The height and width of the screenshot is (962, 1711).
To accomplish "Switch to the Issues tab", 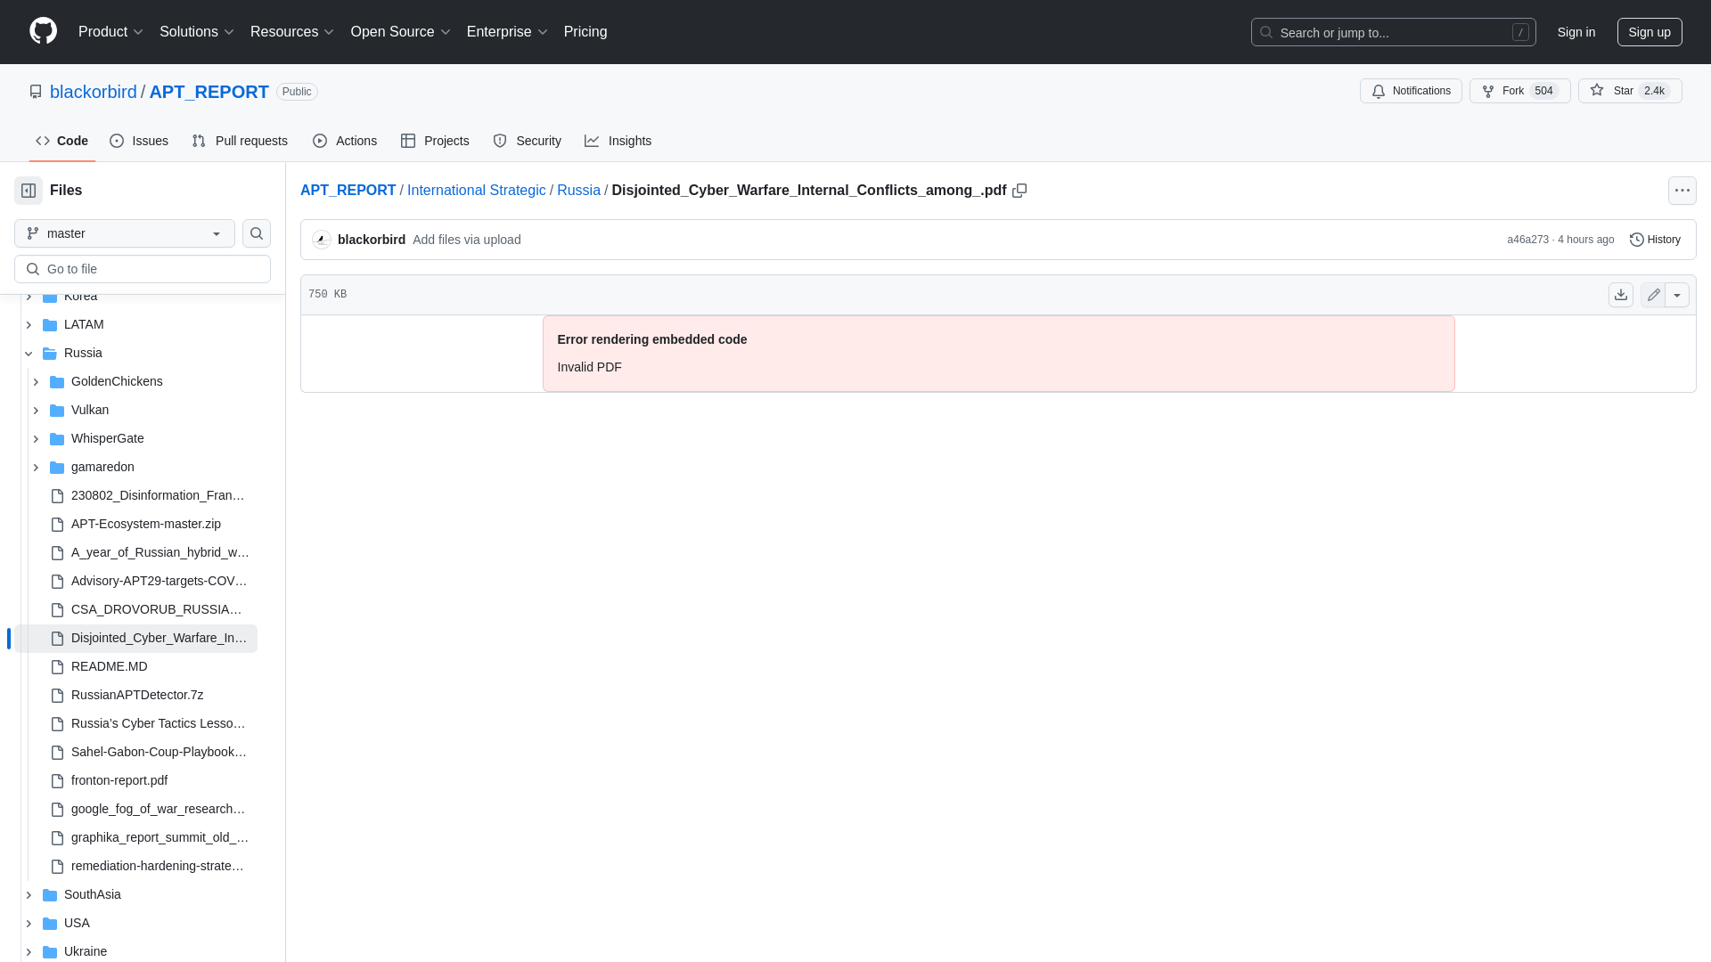I will point(139,141).
